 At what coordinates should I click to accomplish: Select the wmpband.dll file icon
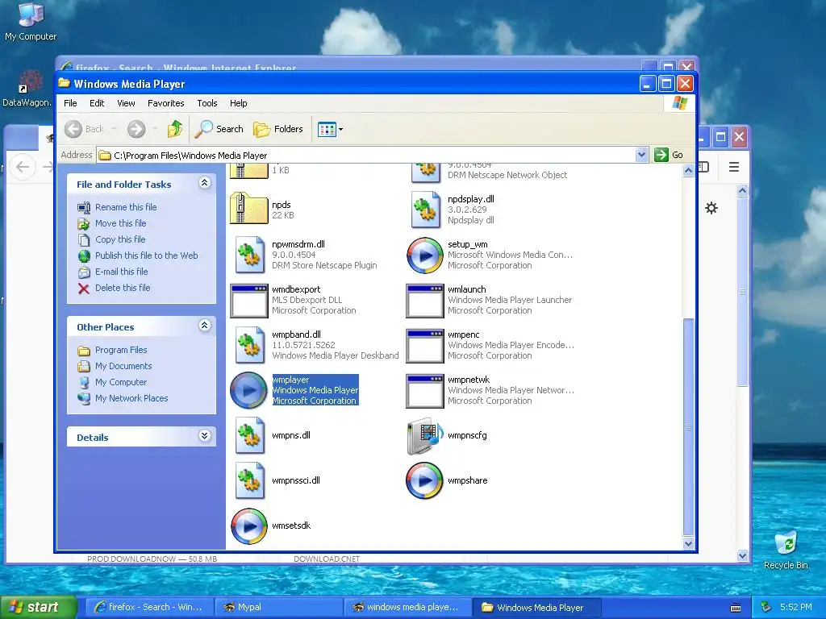click(x=249, y=345)
